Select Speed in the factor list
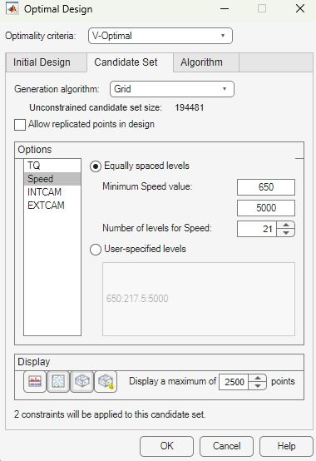Screen dimensions: 316x461 click(52, 179)
